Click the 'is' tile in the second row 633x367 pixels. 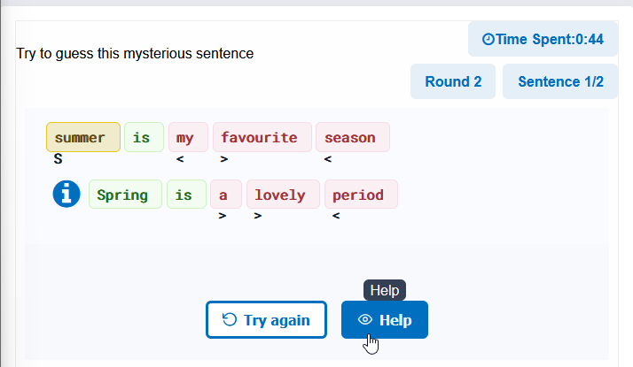186,195
